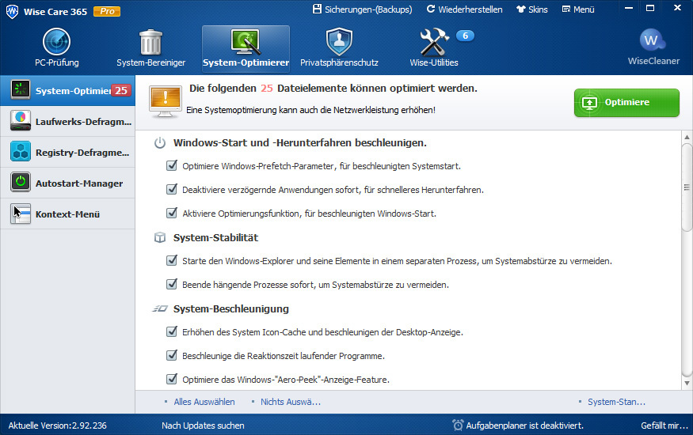
Task: Select the Privatsphärenschutz shield icon
Action: pos(339,43)
